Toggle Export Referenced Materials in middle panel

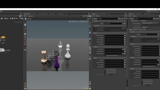coord(105,55)
